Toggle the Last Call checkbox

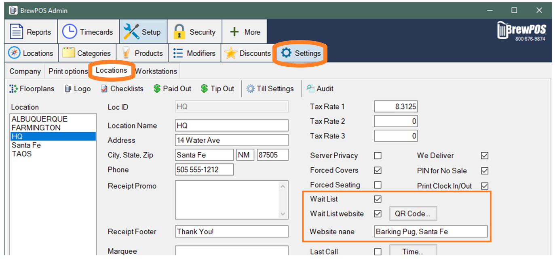[378, 252]
